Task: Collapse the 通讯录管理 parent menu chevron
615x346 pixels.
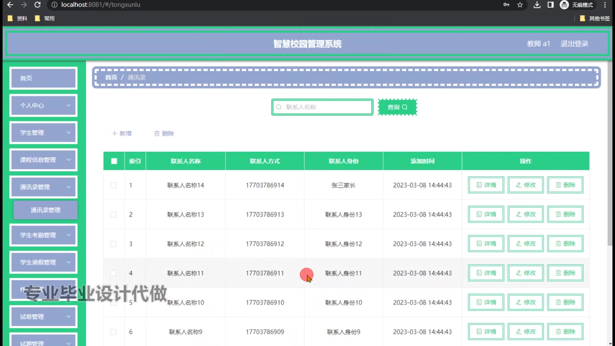Action: [68, 187]
